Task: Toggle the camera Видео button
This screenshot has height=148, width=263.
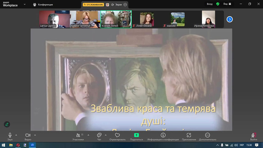Action: pyautogui.click(x=28, y=137)
